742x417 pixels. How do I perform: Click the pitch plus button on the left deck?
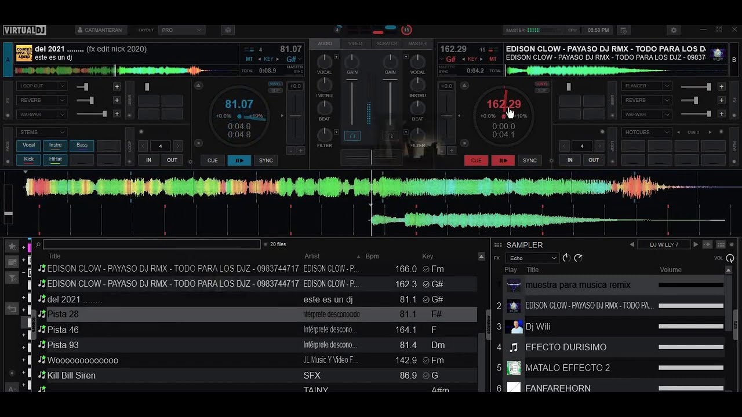300,151
